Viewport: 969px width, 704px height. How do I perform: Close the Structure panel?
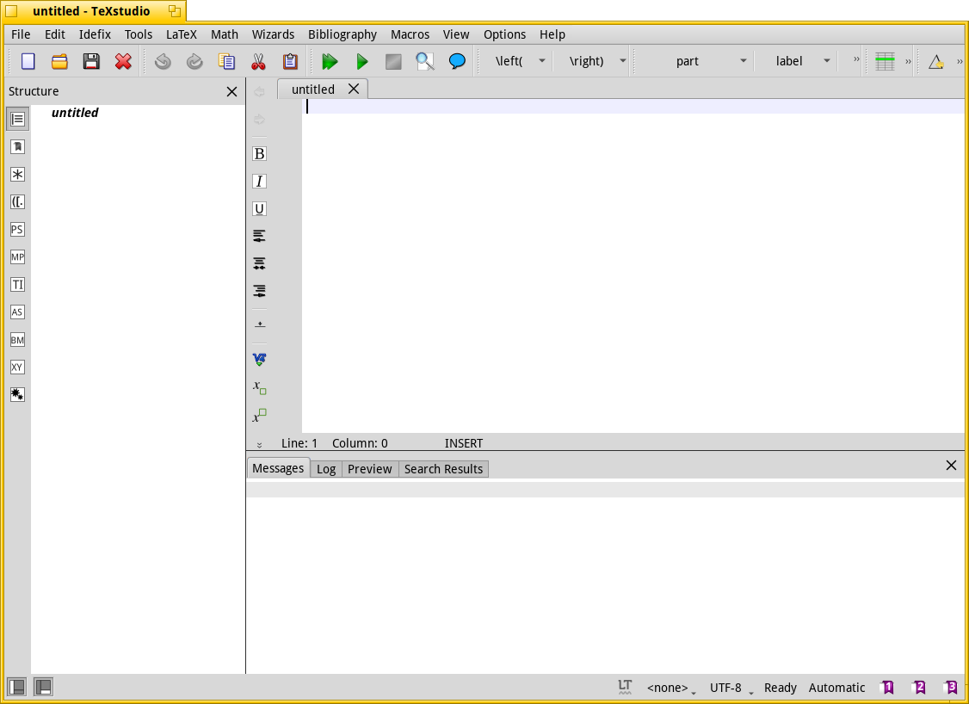[231, 91]
